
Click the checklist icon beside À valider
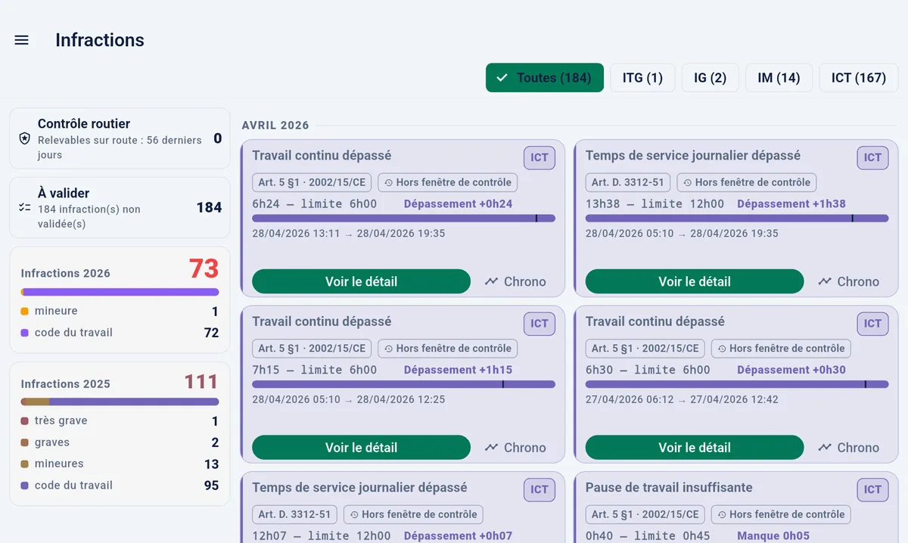24,207
